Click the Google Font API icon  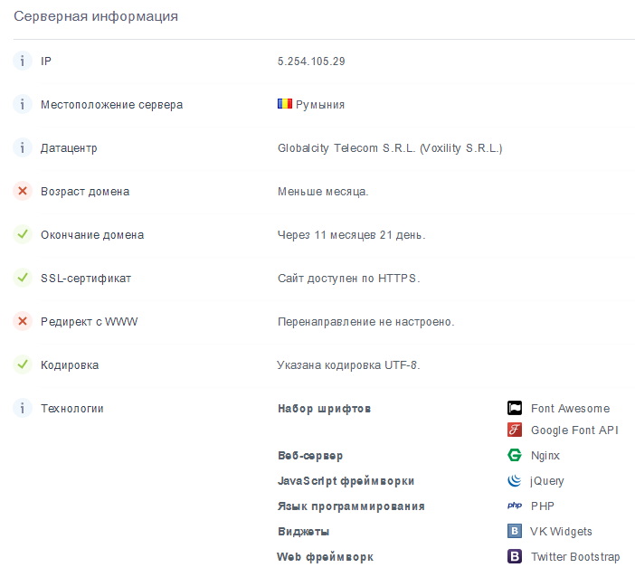(515, 430)
